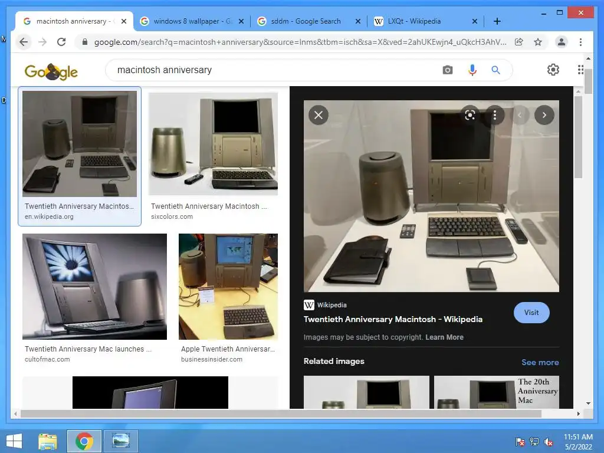Click the Apple Twentieth Anniversar... caption
The width and height of the screenshot is (604, 453).
(x=228, y=349)
